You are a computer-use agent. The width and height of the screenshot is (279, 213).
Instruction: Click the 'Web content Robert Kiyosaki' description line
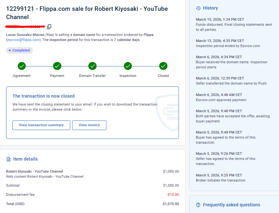45,176
